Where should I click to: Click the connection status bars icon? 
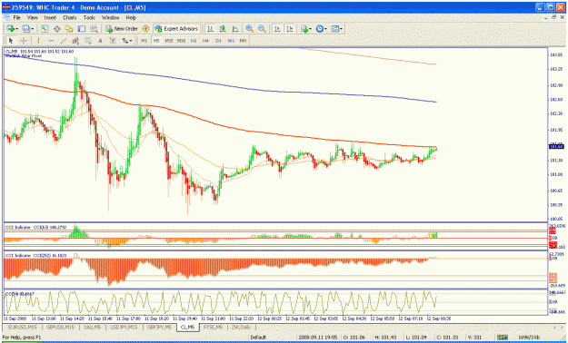click(502, 338)
